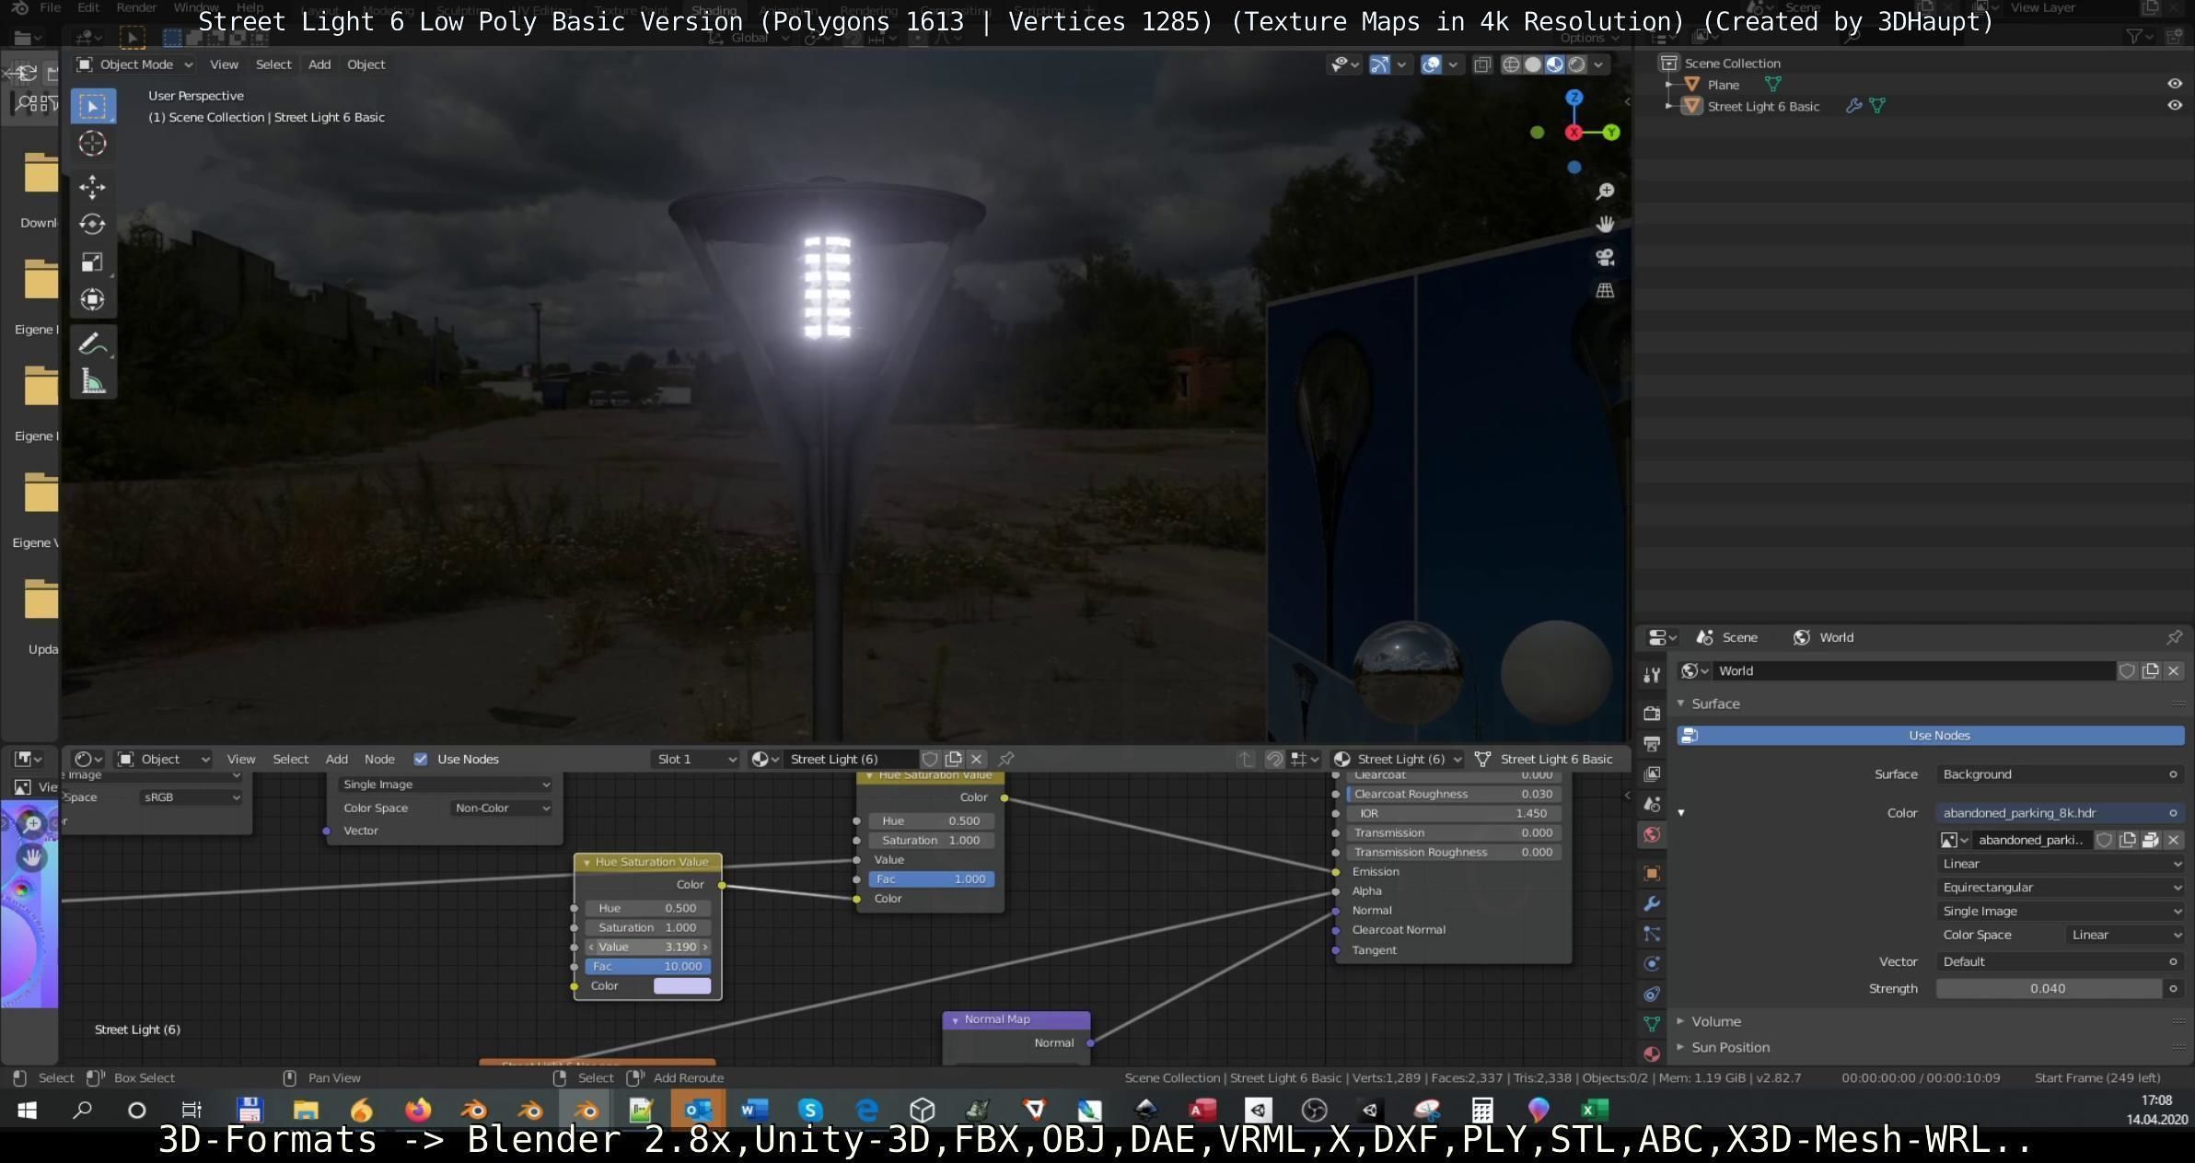Adjust the world Strength 0.040 slider

[2049, 988]
